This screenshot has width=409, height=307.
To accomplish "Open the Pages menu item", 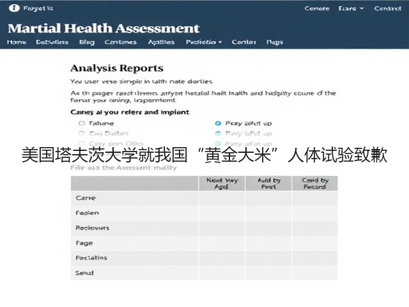I will [275, 42].
